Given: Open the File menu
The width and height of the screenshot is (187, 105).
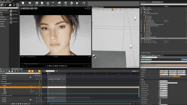Looking at the screenshot, I should 1,1.
